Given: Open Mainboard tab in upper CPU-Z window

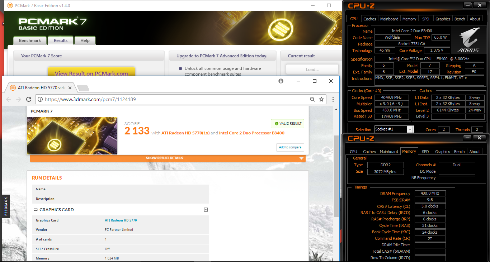Looking at the screenshot, I should tap(389, 19).
